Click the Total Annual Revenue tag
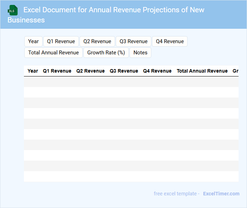Image resolution: width=247 pixels, height=208 pixels. [x=53, y=53]
